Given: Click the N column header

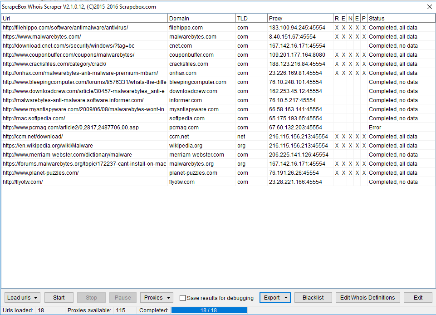Looking at the screenshot, I should click(350, 18).
